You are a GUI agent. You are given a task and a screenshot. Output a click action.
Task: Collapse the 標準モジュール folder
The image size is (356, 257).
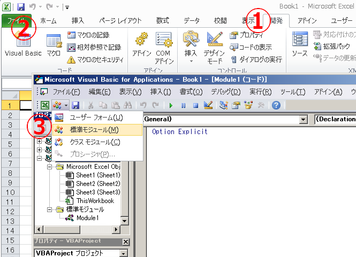(x=49, y=209)
